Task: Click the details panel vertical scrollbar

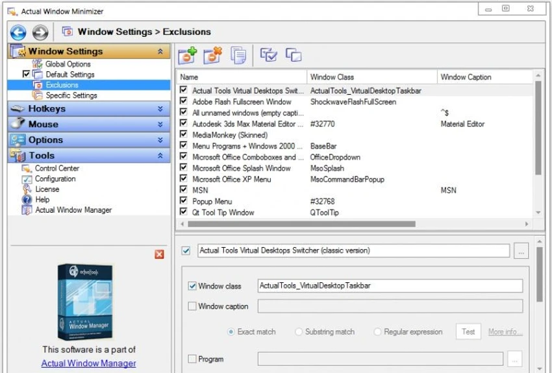Action: [540, 274]
